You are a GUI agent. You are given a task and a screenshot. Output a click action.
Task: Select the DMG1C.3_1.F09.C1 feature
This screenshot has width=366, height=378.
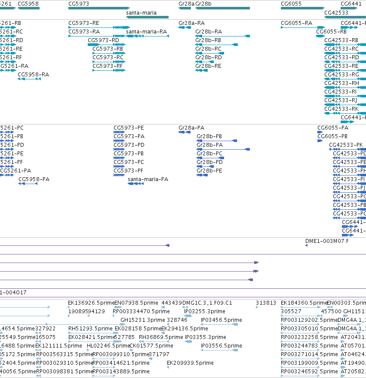207,303
